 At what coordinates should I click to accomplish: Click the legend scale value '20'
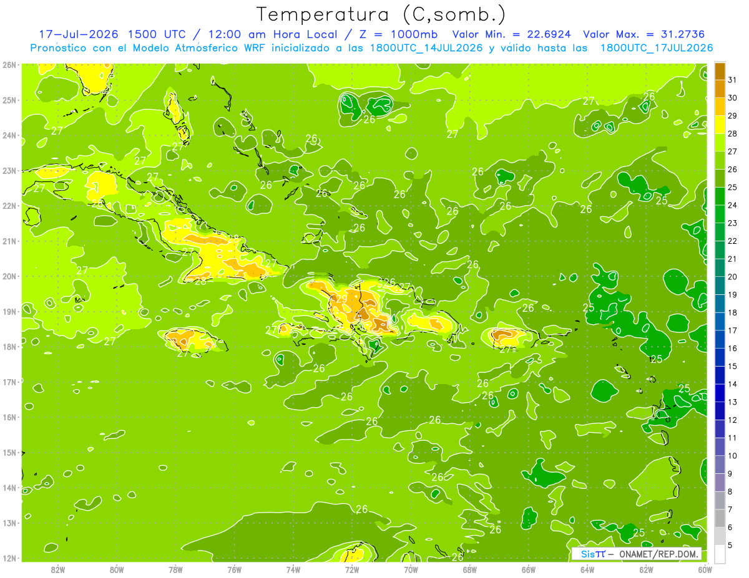click(x=733, y=277)
